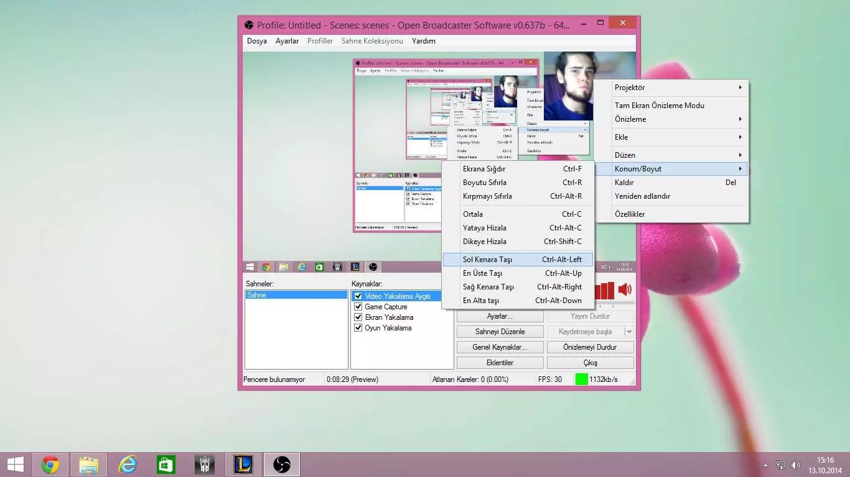Click the OBS icon in the taskbar
Image resolution: width=850 pixels, height=477 pixels.
tap(282, 464)
